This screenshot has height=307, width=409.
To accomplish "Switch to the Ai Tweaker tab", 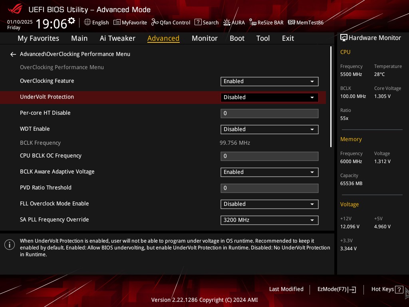I will point(117,38).
